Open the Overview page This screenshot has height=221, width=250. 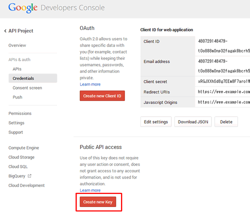tap(17, 45)
